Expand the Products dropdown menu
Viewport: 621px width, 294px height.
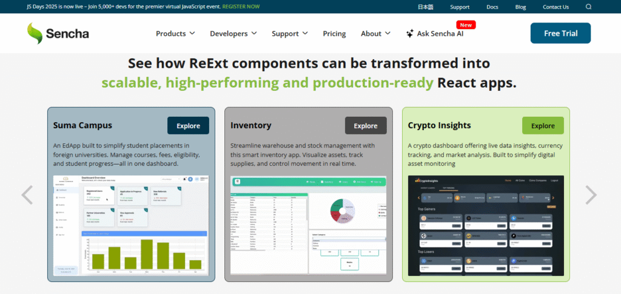tap(175, 34)
